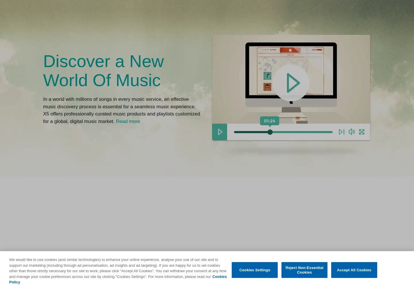The height and width of the screenshot is (288, 414).
Task: Click the 01:24 timestamp tooltip
Action: tap(270, 121)
